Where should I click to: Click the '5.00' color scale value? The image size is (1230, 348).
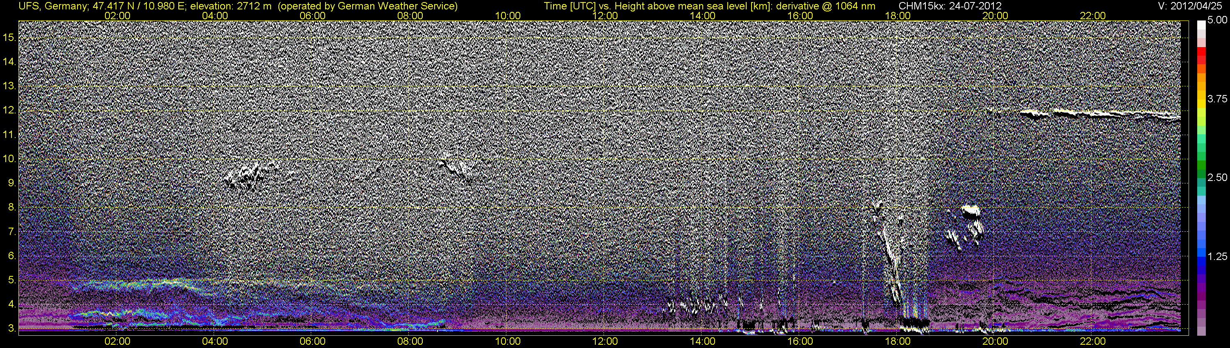[1218, 20]
